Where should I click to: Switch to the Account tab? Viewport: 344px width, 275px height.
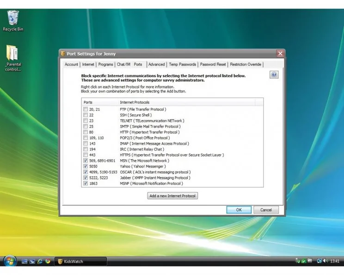pos(71,65)
